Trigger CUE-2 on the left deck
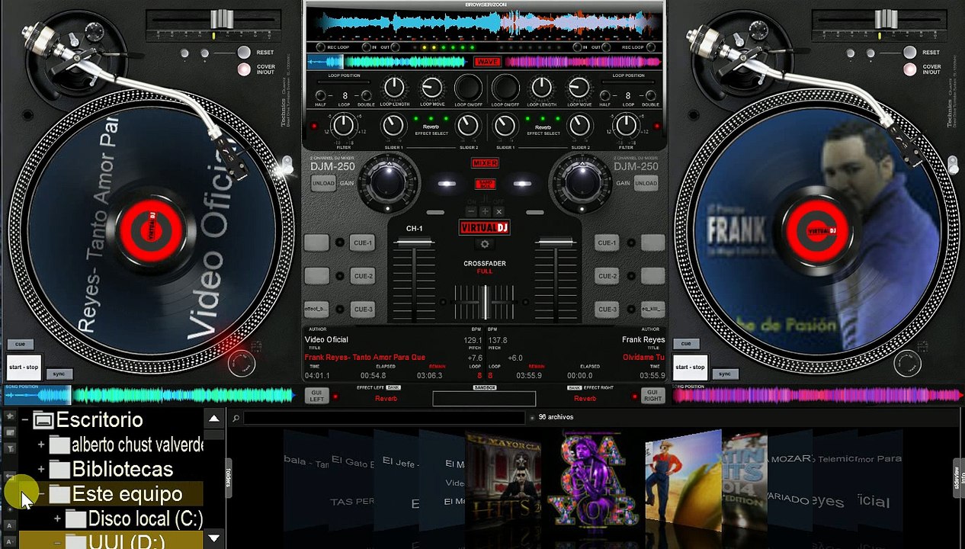Image resolution: width=965 pixels, height=549 pixels. [x=363, y=276]
